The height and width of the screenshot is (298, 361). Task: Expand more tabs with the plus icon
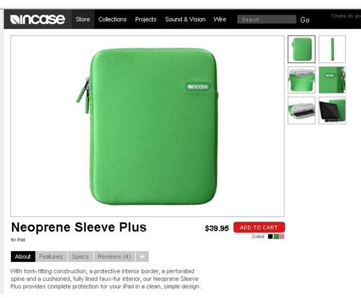[142, 257]
